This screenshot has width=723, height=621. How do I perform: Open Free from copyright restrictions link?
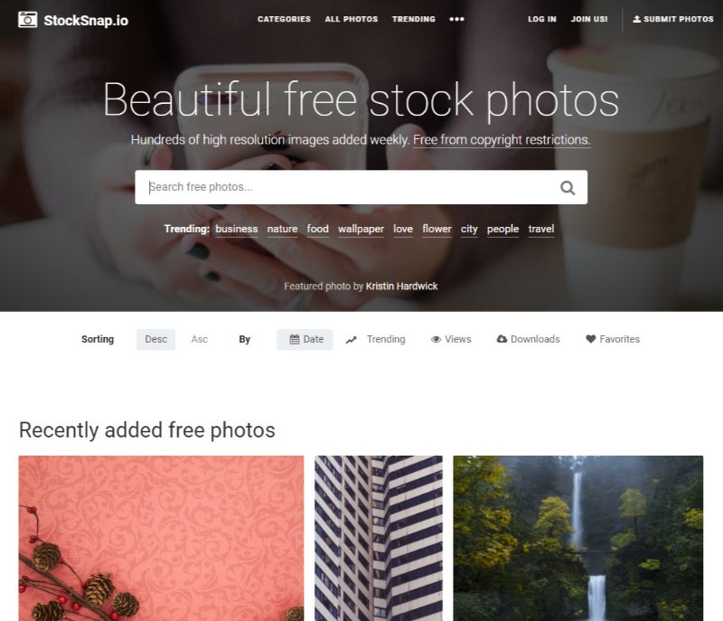502,140
